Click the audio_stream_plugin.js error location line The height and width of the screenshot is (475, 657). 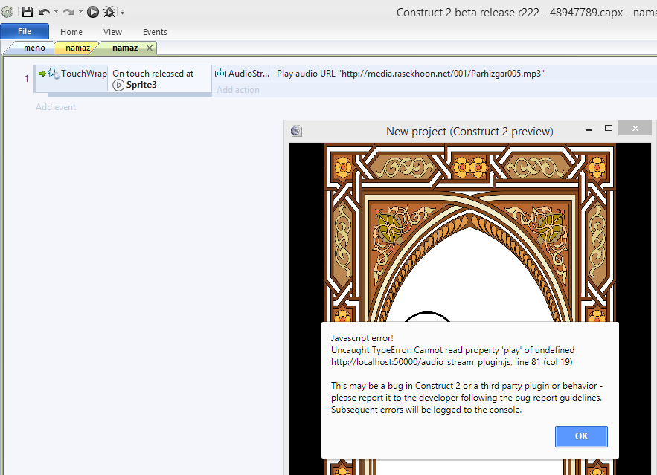pos(452,362)
